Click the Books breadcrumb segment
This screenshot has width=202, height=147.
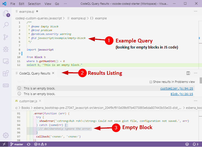pos(26,108)
